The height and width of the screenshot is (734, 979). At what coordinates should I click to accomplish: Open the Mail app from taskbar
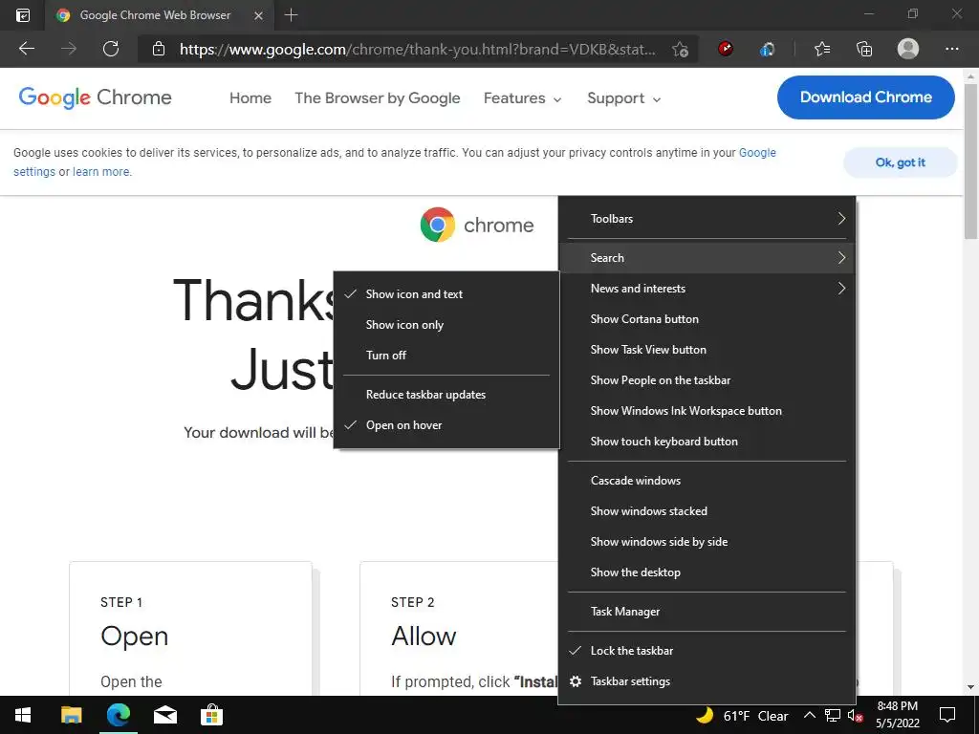[164, 715]
